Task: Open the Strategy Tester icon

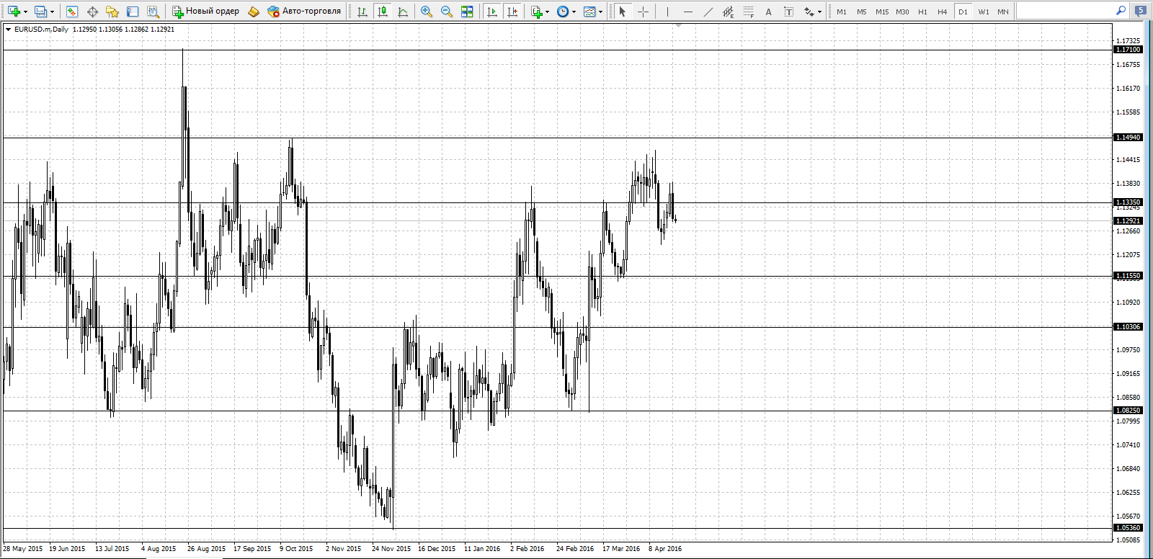Action: pyautogui.click(x=153, y=12)
